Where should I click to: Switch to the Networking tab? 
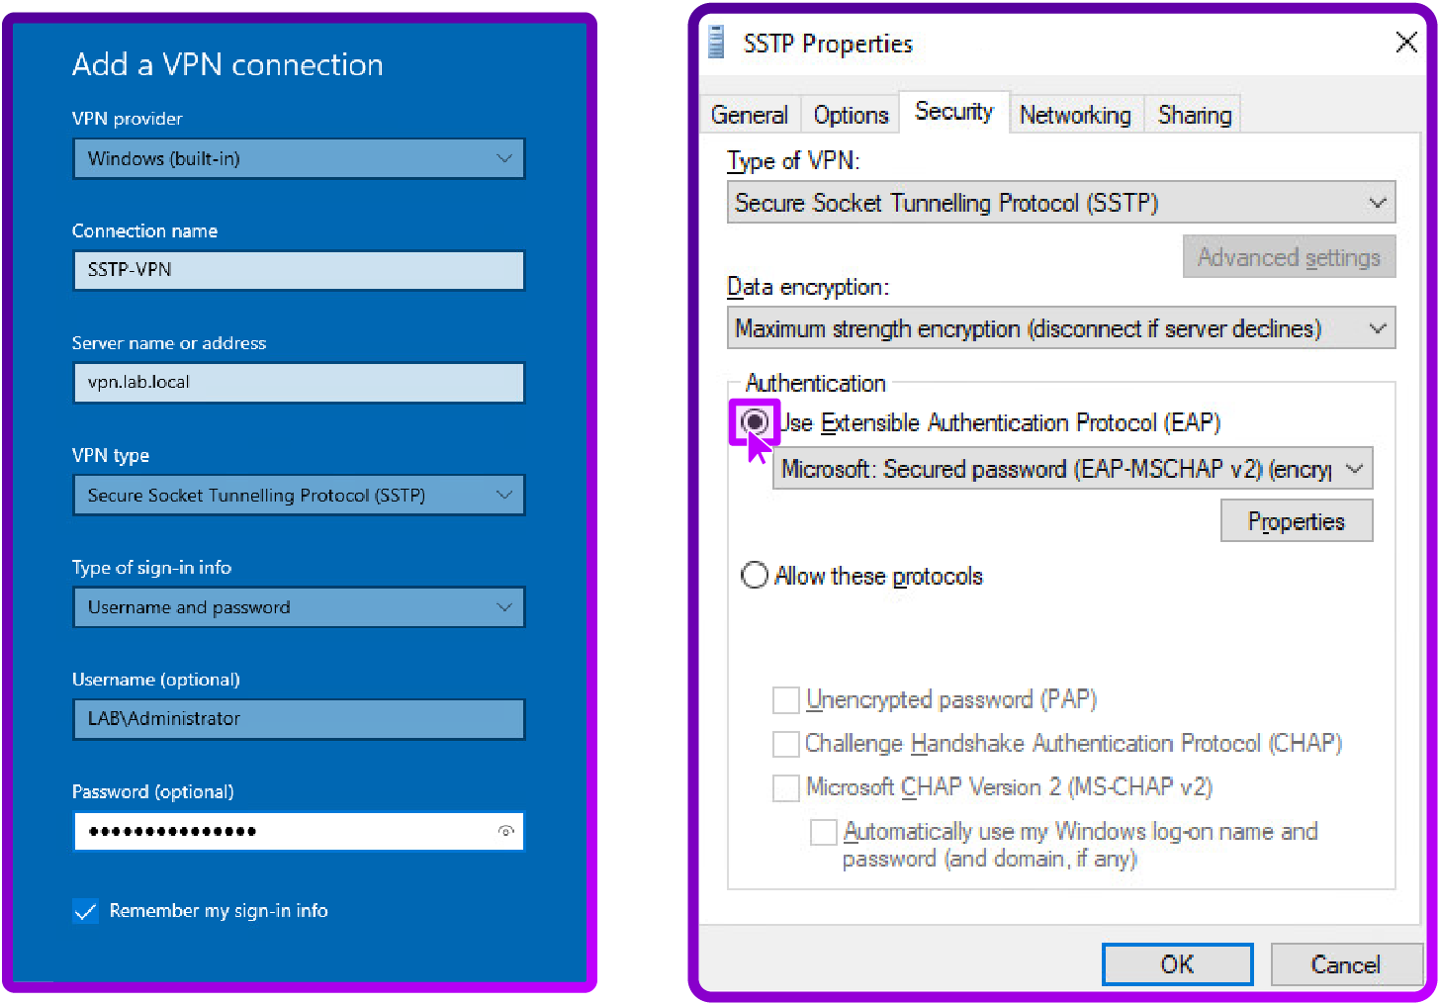[x=1076, y=114]
